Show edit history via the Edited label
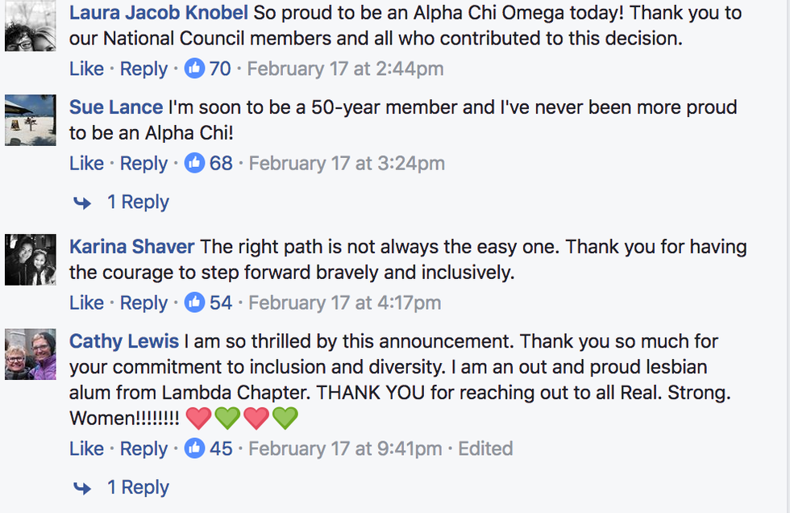 pyautogui.click(x=485, y=448)
